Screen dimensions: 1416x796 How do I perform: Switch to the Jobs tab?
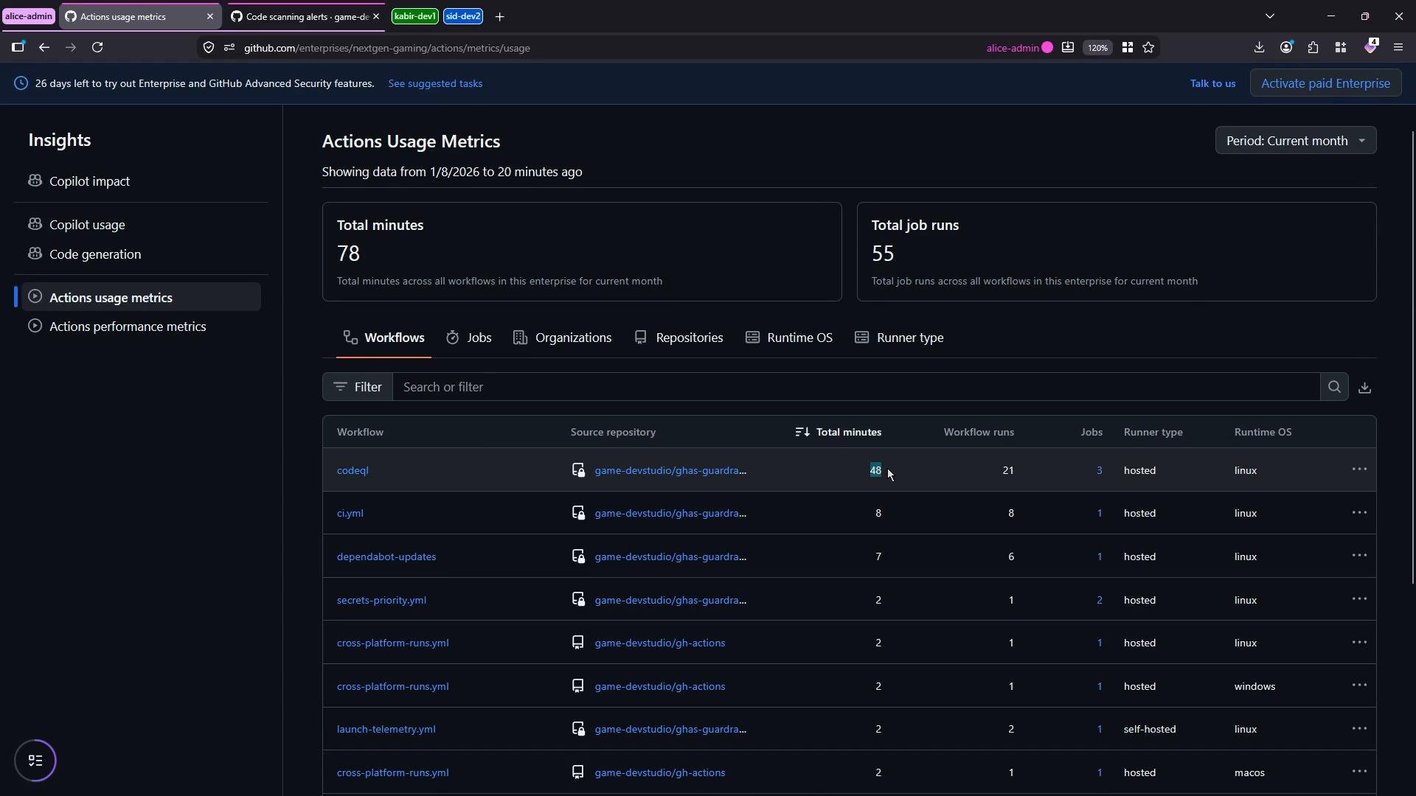click(469, 338)
